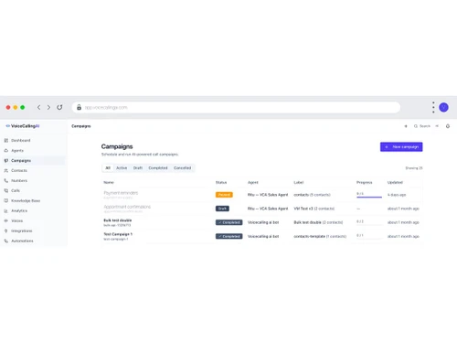The height and width of the screenshot is (343, 457).
Task: Click the sparkle icon left of Search
Action: 406,126
